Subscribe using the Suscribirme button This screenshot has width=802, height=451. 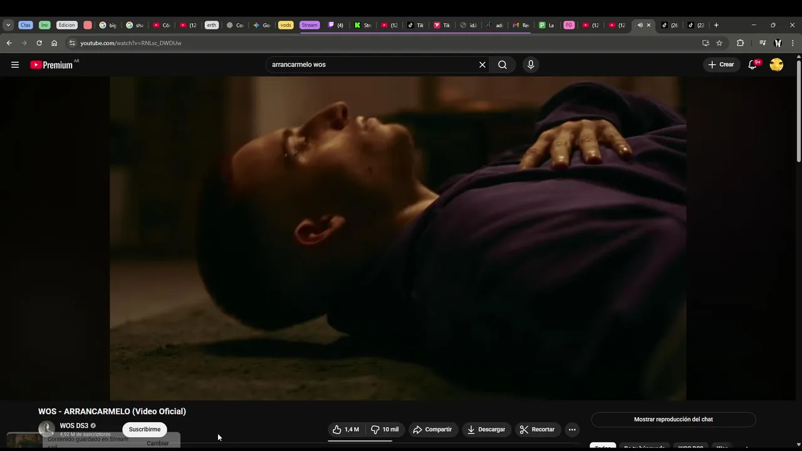[145, 429]
